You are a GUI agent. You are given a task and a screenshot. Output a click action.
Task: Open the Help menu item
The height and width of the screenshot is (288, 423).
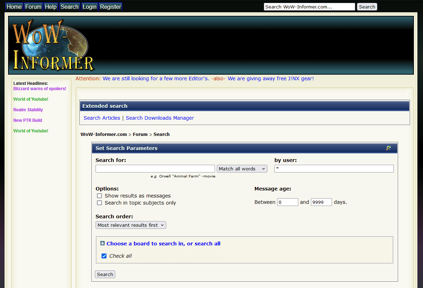51,7
